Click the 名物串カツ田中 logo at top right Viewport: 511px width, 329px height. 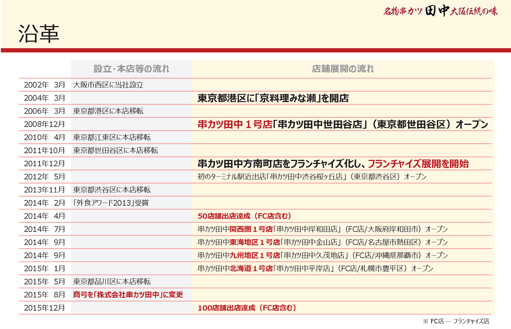pyautogui.click(x=440, y=11)
